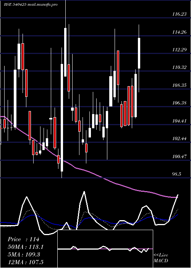Click the '12MA : 107.5' readout
Image resolution: width=191 pixels, height=268 pixels.
(26, 262)
